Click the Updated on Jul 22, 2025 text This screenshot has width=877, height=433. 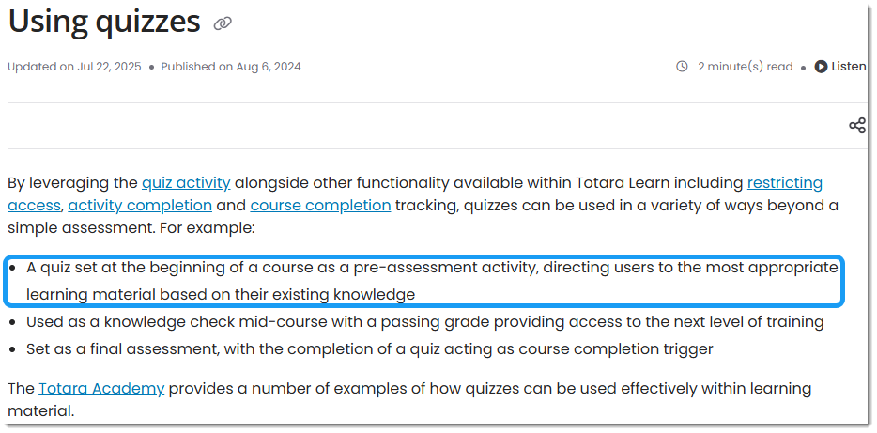[74, 67]
